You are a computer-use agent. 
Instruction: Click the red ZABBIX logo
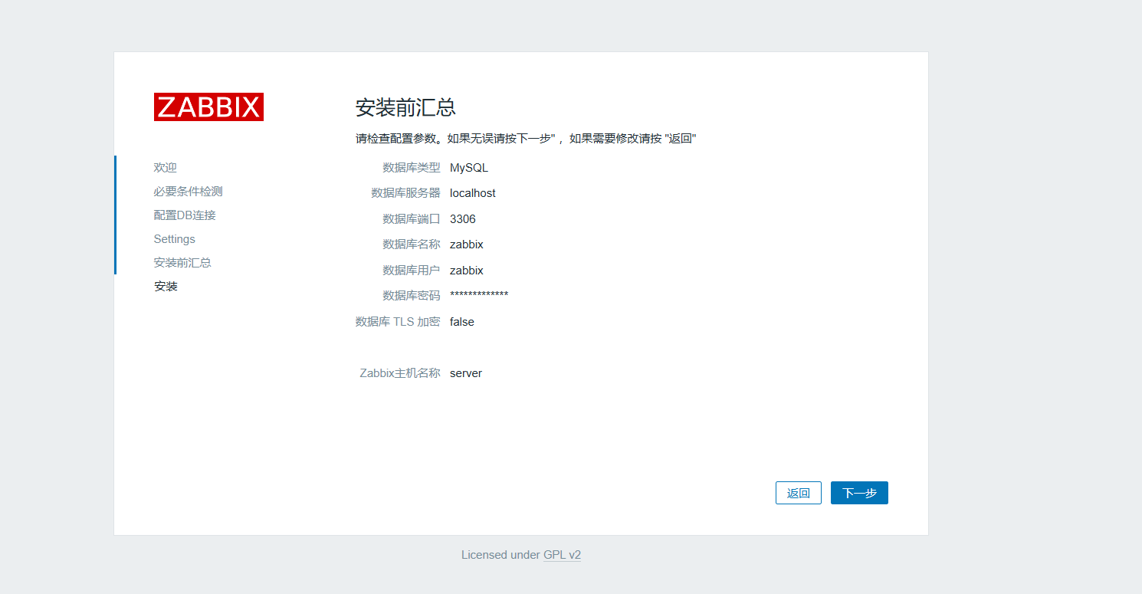208,107
